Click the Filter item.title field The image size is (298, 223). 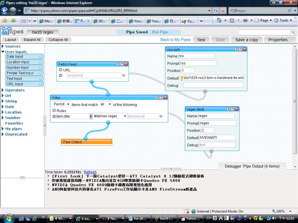coord(73,116)
